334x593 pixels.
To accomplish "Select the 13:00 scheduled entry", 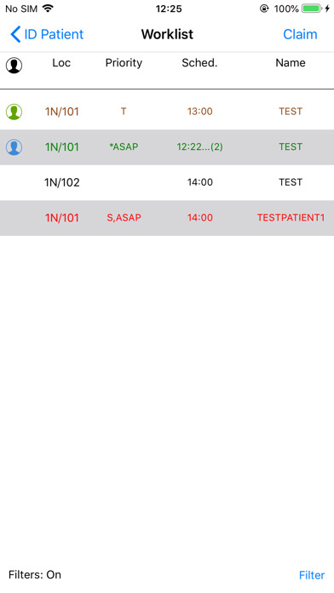I will [x=199, y=111].
